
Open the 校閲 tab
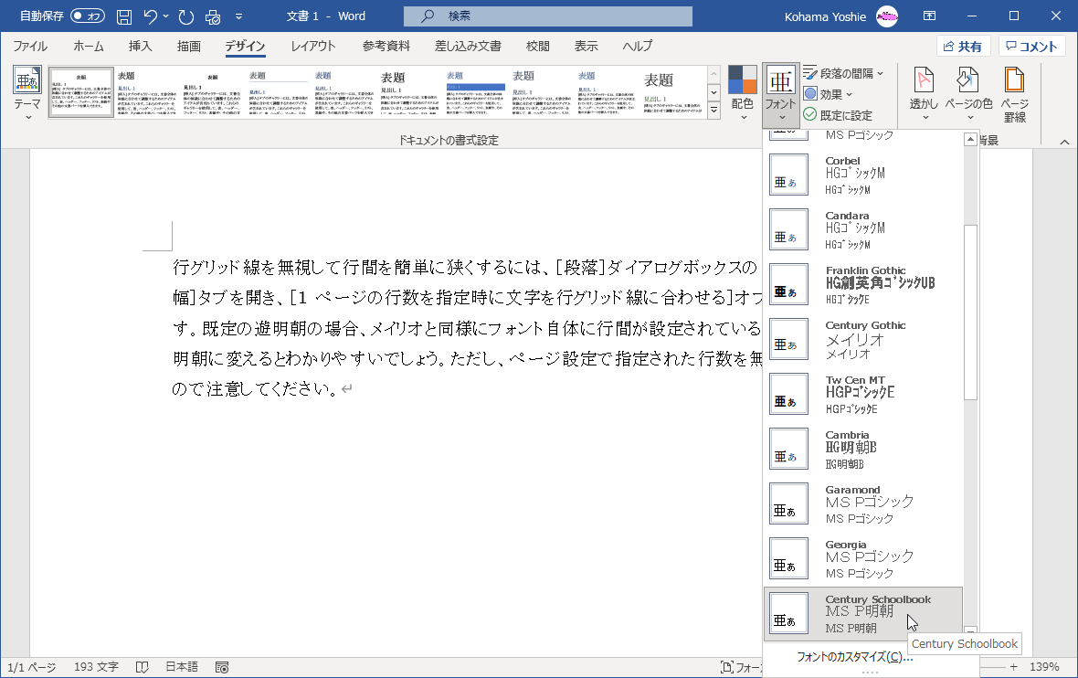point(537,46)
